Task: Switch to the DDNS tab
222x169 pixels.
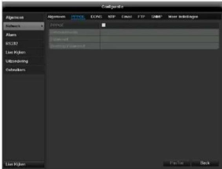Action: click(96, 17)
